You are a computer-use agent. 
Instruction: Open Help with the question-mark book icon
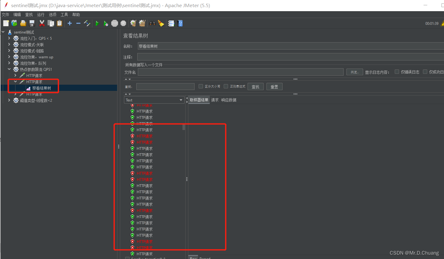pos(180,23)
